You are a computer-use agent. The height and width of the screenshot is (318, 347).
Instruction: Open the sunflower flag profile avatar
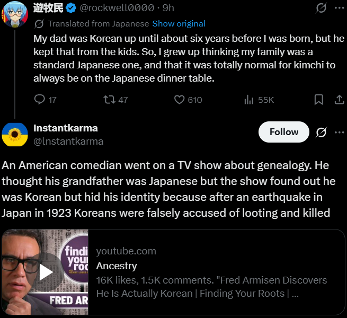tap(15, 134)
